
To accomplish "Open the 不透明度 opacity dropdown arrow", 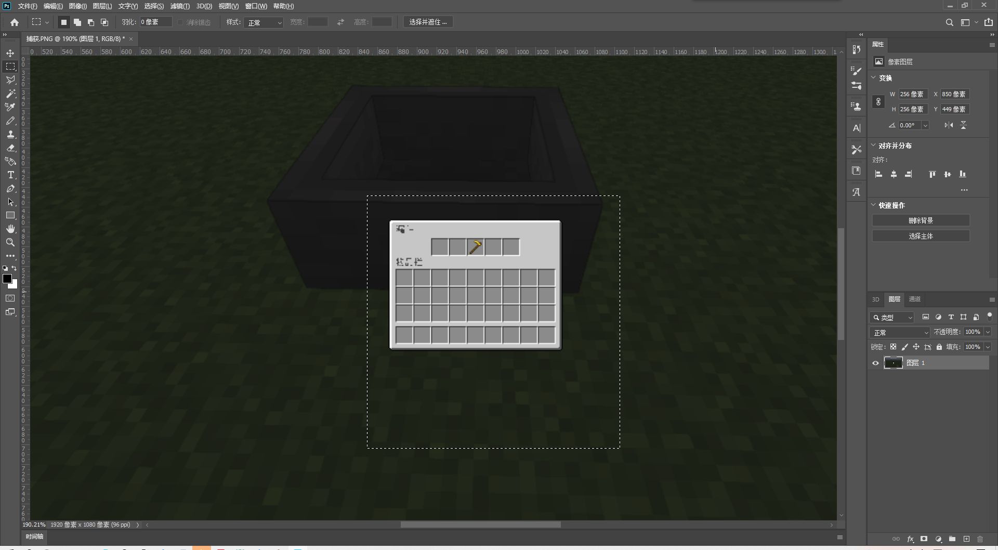I will coord(988,332).
